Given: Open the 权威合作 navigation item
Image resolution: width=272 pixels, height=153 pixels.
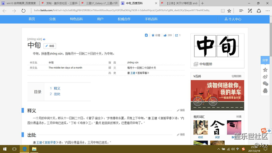Looking at the screenshot, I should pos(124,19).
